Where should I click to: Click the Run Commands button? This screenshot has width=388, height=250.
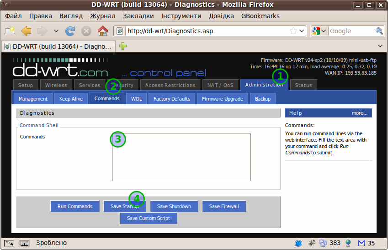coord(75,206)
